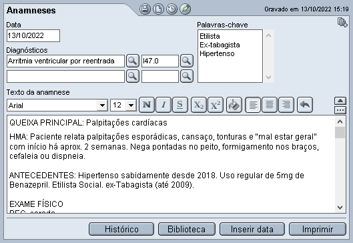This screenshot has width=353, height=243.
Task: Click the anamnese text scrollbar up arrow
Action: (x=340, y=121)
